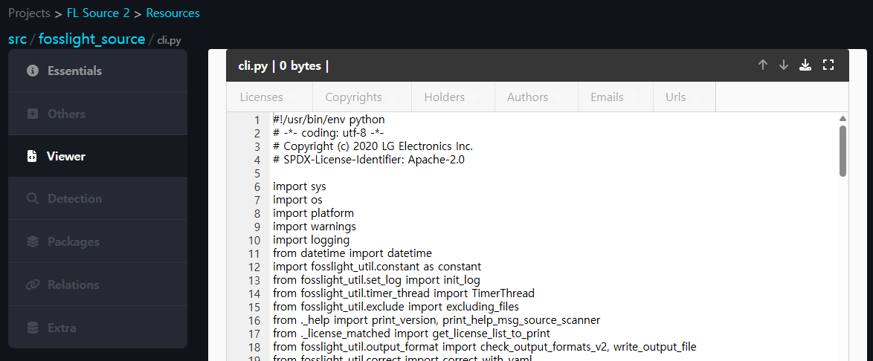Open the Others section

point(97,114)
